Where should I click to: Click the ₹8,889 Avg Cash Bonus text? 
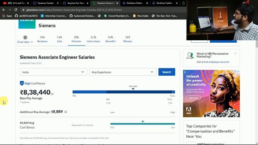pos(27,125)
